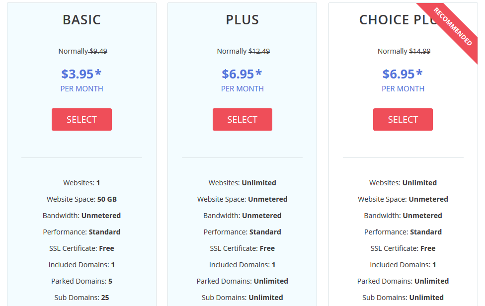Screen dimensions: 485x306
Task: Click Website Space 50 GB feature
Action: coord(81,199)
